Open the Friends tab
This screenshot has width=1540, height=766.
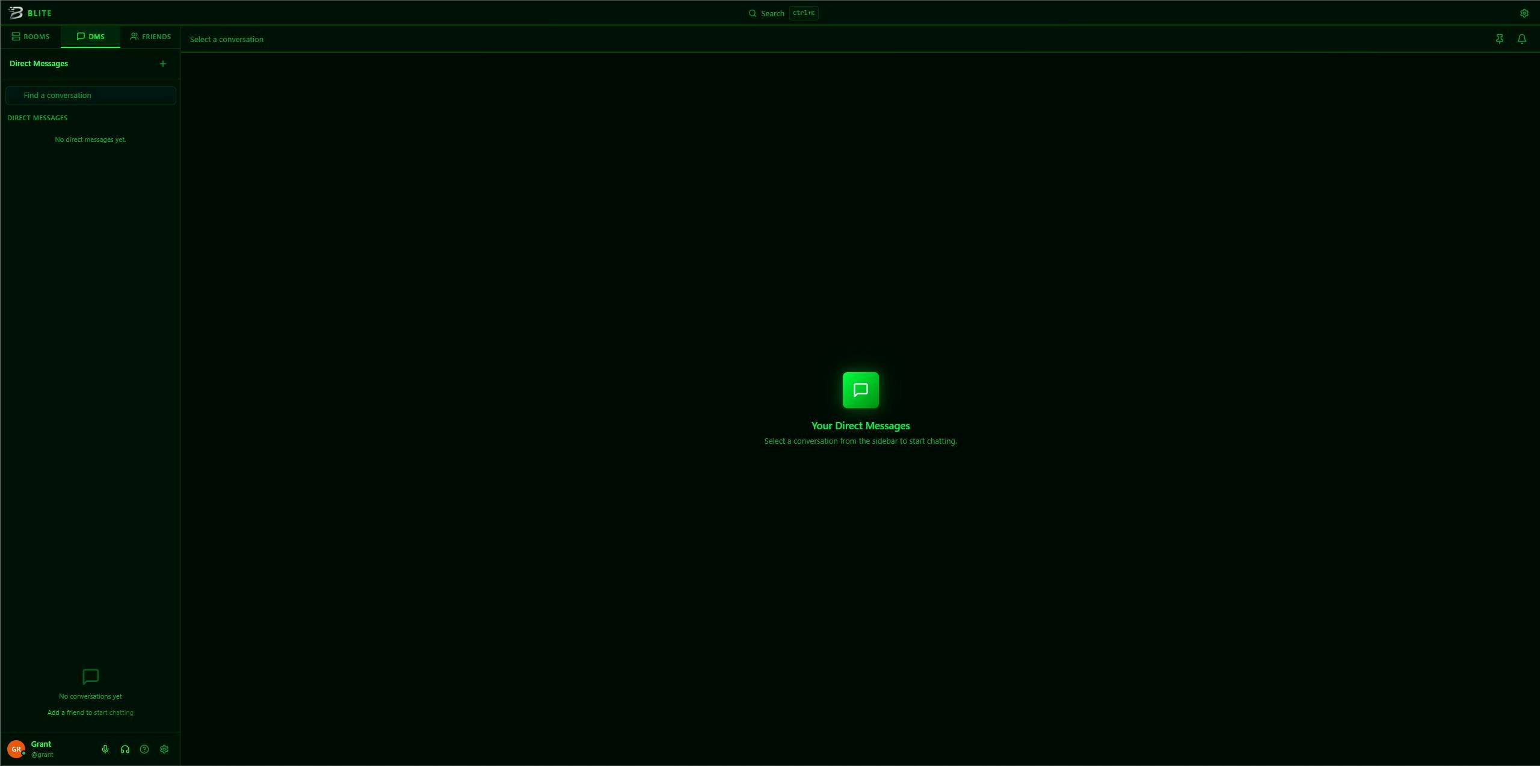[150, 37]
